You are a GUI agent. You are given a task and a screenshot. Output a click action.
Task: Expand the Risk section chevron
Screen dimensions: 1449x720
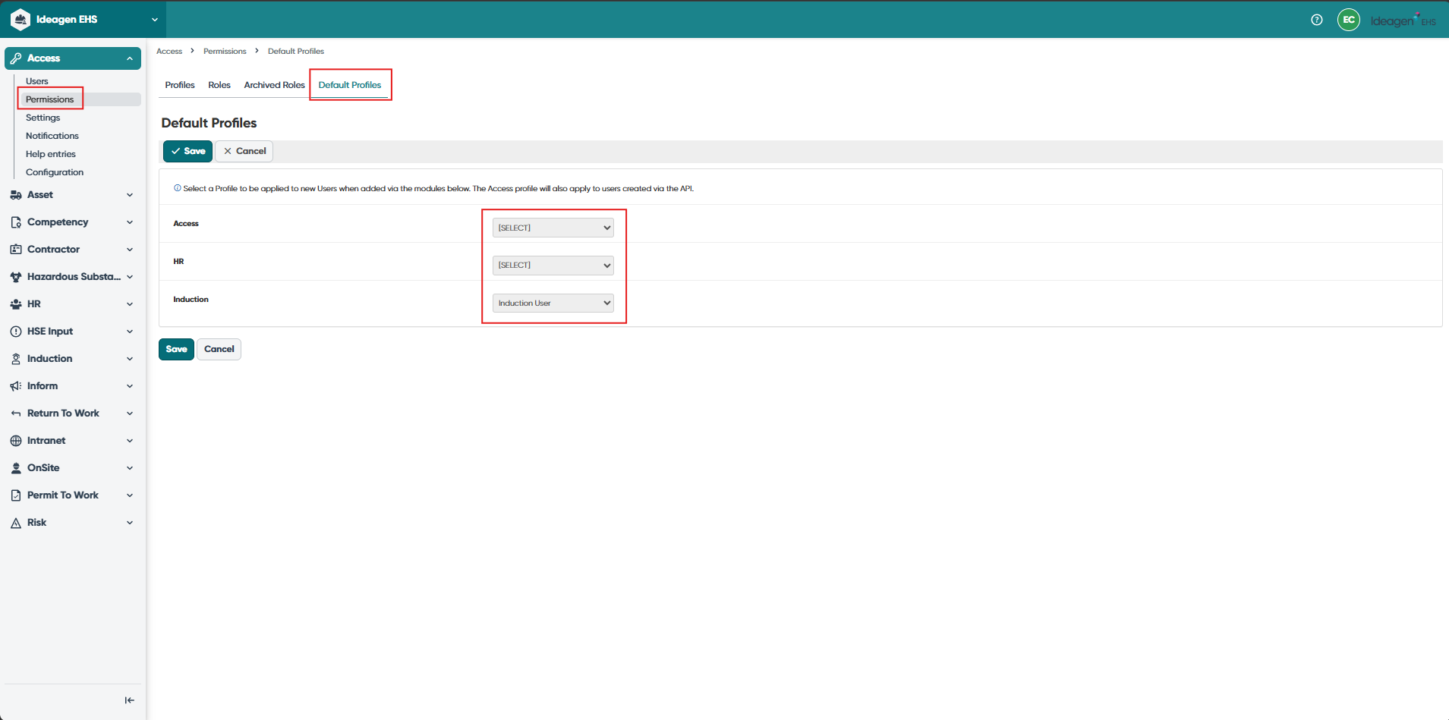pos(130,523)
